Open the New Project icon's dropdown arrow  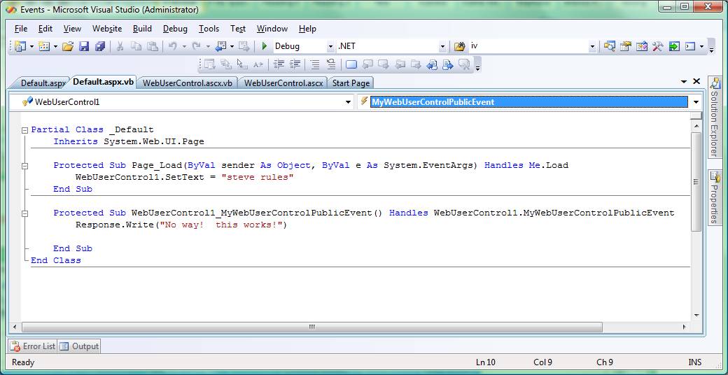pos(31,46)
